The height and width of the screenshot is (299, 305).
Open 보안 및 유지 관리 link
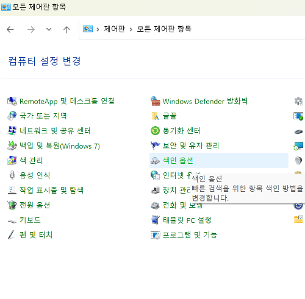191,146
